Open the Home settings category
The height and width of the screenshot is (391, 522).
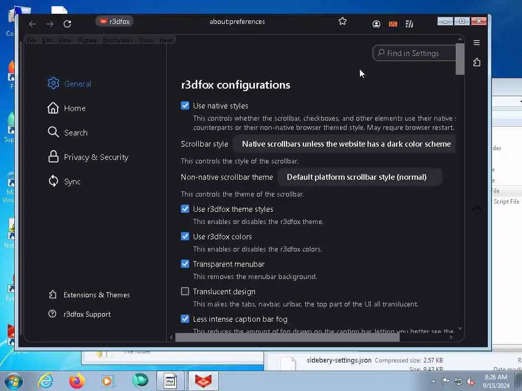(x=74, y=108)
